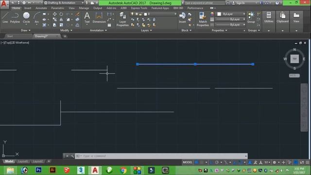Add a new drawing tab with plus
311x175 pixels.
[65, 36]
